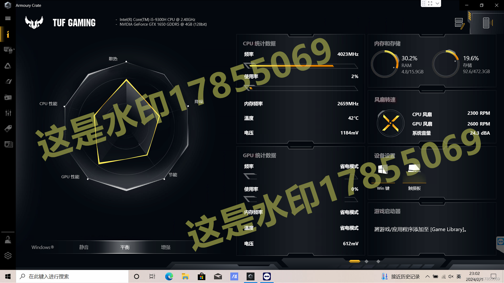Click the GPU voltage 612mV value
504x283 pixels.
tap(351, 244)
